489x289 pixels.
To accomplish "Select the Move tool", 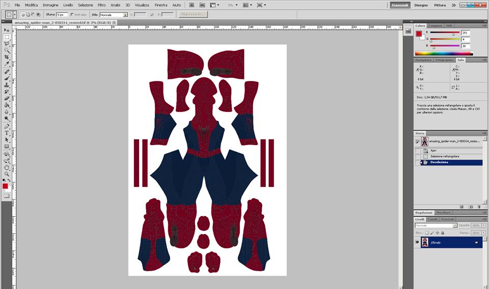I will (7, 30).
